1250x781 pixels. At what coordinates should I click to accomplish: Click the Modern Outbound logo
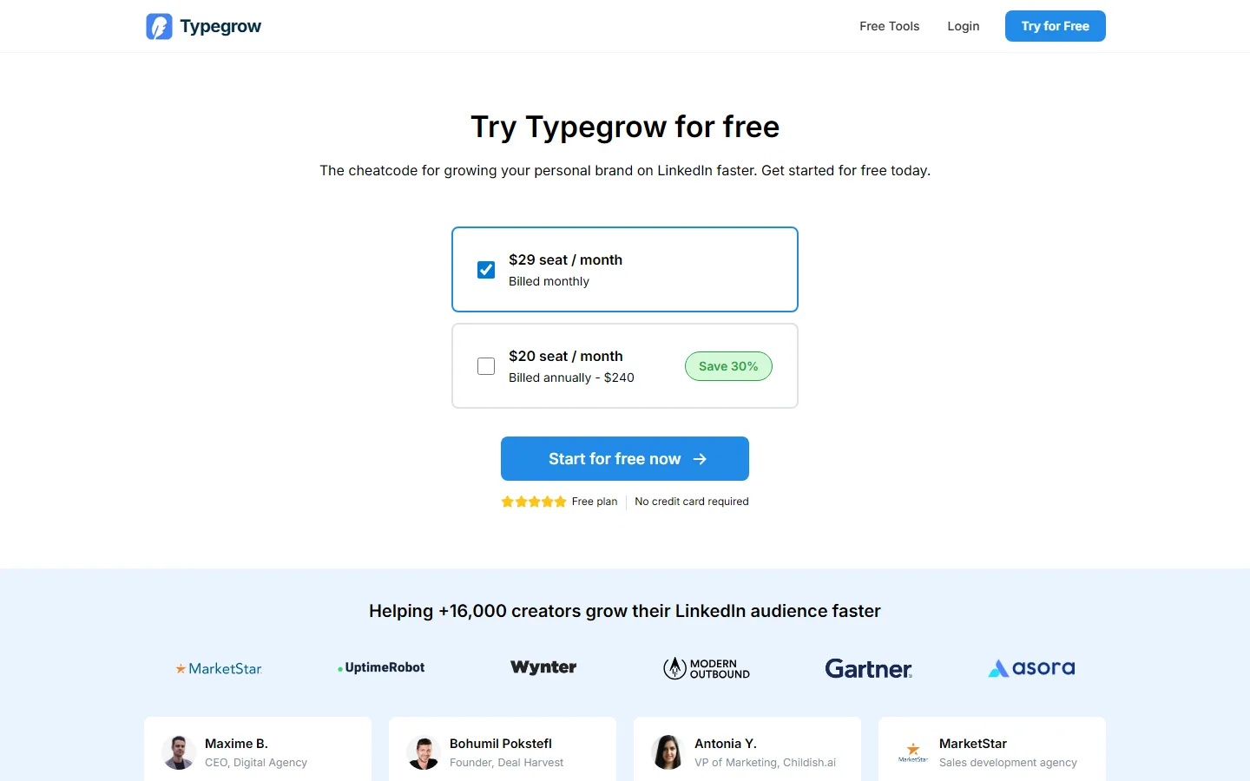click(x=707, y=668)
